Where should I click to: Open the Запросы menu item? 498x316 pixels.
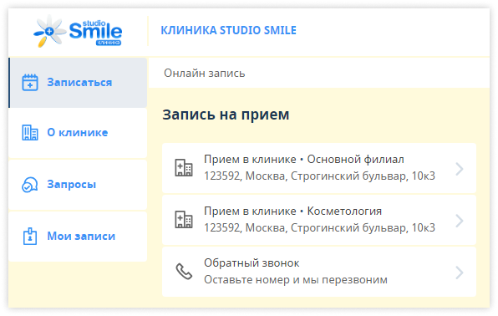click(78, 185)
